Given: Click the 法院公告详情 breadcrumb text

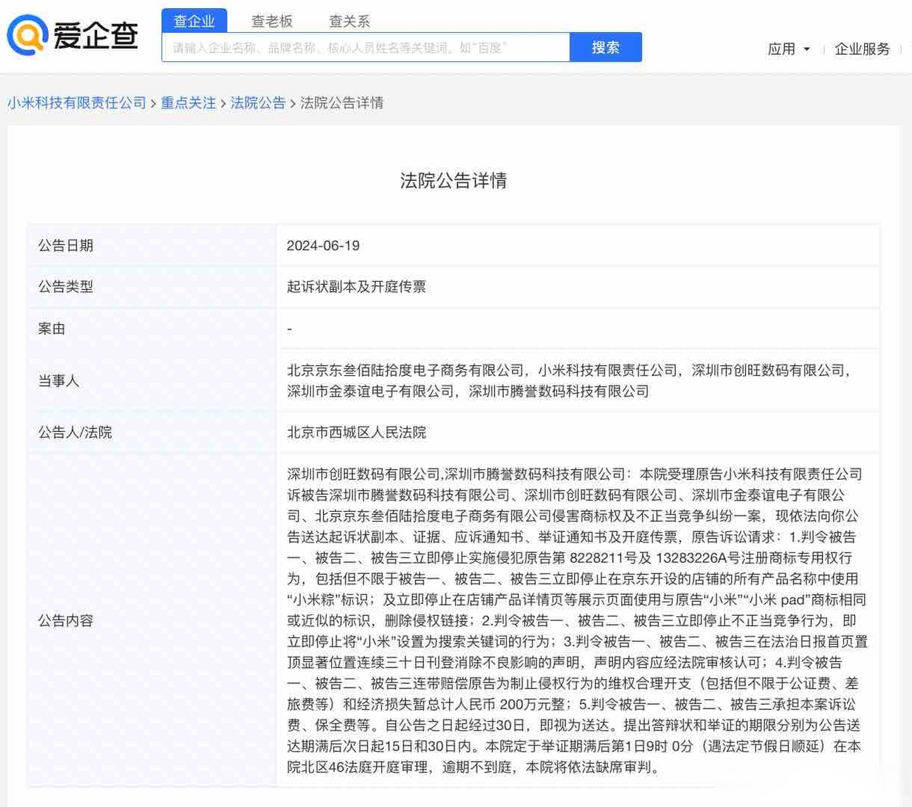Looking at the screenshot, I should 342,103.
